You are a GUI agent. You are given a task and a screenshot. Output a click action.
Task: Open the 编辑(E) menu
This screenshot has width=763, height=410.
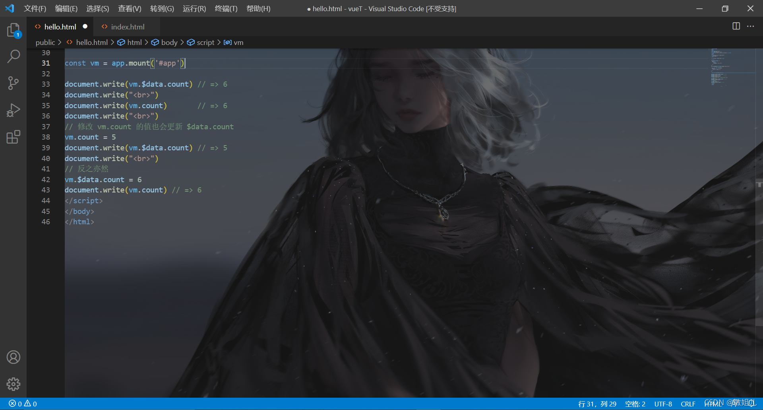[66, 8]
